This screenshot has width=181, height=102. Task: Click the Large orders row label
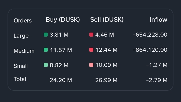pos(21,36)
